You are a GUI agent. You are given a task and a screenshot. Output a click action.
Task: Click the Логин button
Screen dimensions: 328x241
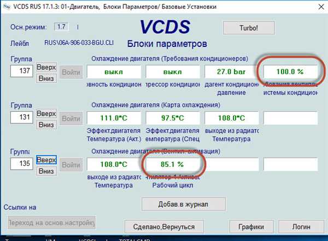click(x=301, y=226)
